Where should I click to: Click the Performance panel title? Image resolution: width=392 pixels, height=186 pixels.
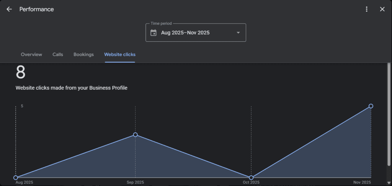click(37, 9)
